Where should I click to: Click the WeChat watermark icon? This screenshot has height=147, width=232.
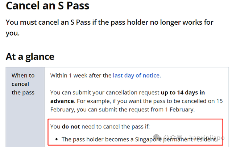[x=157, y=138]
